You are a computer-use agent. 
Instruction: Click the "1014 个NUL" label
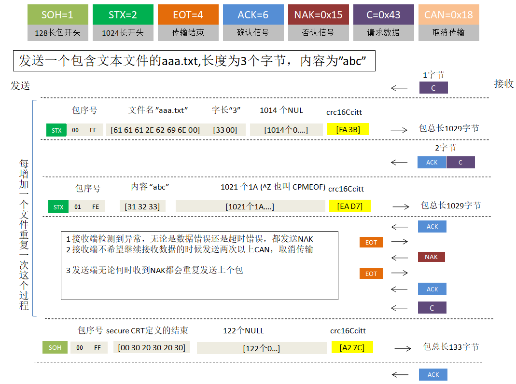tap(281, 110)
